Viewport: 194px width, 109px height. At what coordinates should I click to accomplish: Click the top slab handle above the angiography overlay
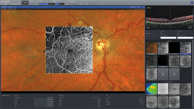coord(70,25)
